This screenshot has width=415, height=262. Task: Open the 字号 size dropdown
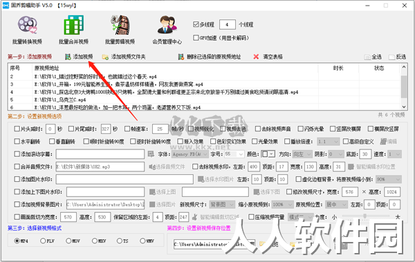234,154
